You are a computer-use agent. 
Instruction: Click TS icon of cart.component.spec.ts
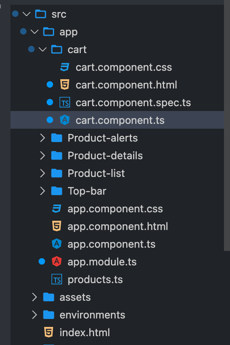click(65, 102)
